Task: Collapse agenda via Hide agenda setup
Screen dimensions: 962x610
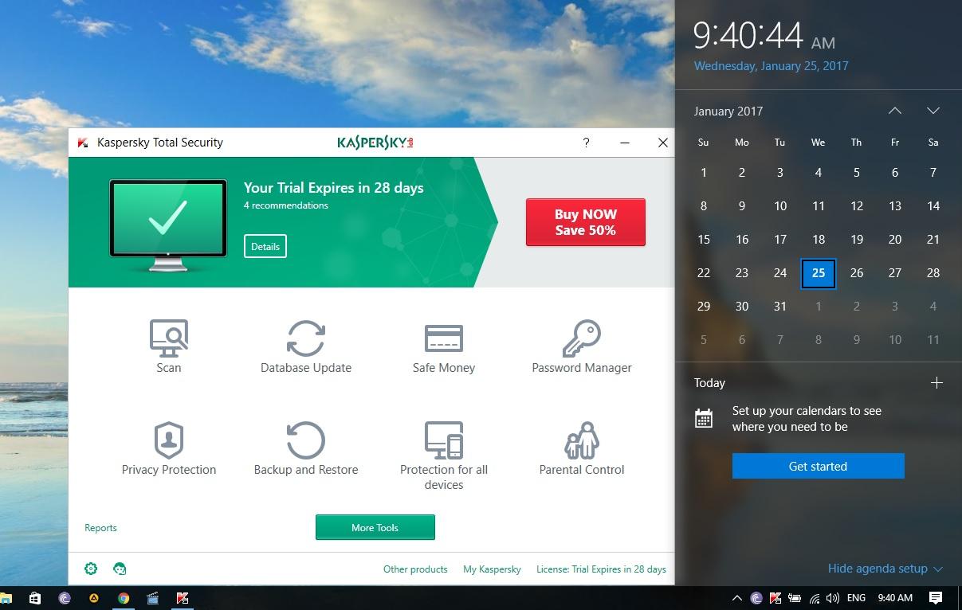Action: (885, 569)
